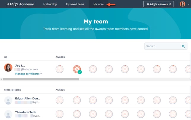
Task: Open Edgar Allen's magnet award badge
Action: pyautogui.click(x=109, y=100)
